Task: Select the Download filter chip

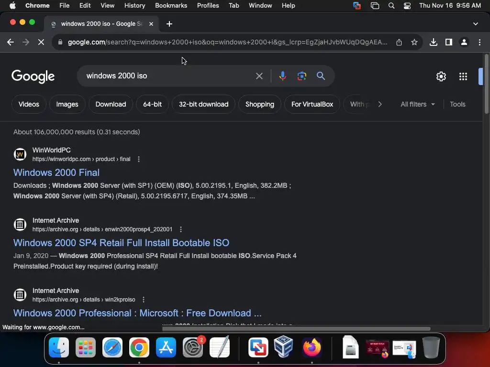Action: [111, 104]
